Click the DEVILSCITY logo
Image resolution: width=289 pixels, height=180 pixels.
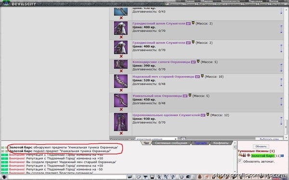click(x=24, y=4)
